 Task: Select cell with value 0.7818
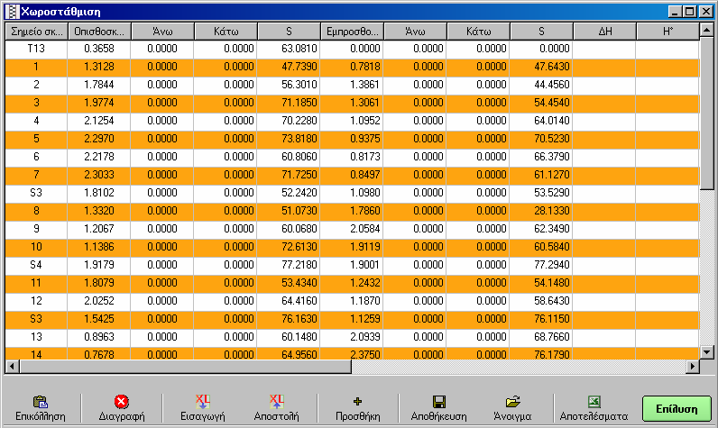point(352,67)
